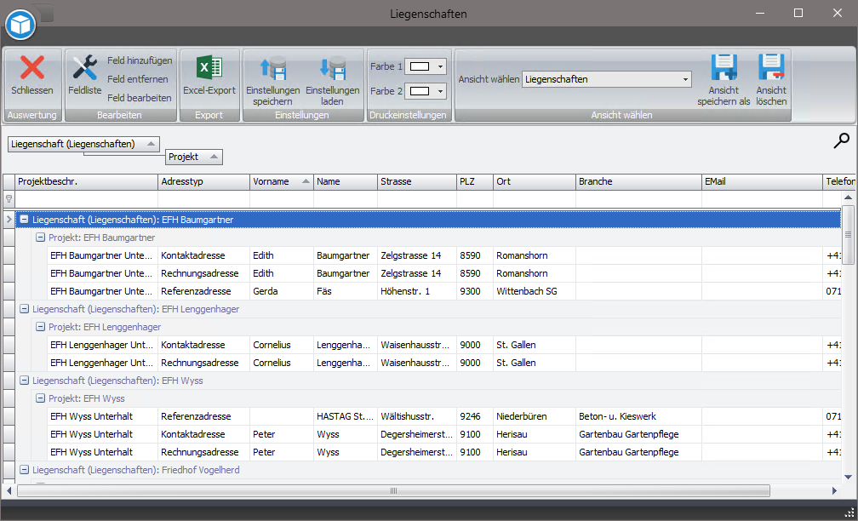Collapse Projekt: EFH Lenggenhager group

pyautogui.click(x=40, y=327)
